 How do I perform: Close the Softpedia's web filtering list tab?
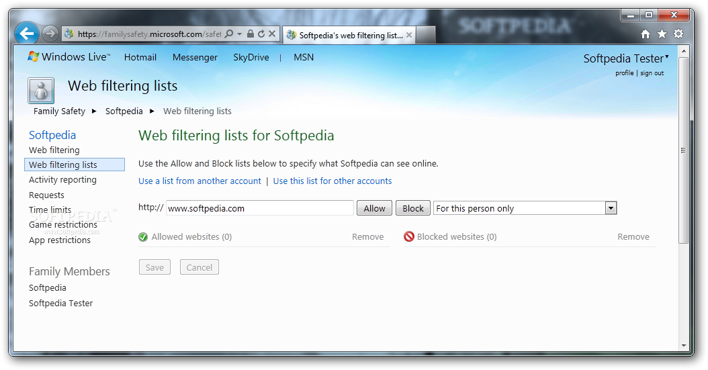[408, 35]
